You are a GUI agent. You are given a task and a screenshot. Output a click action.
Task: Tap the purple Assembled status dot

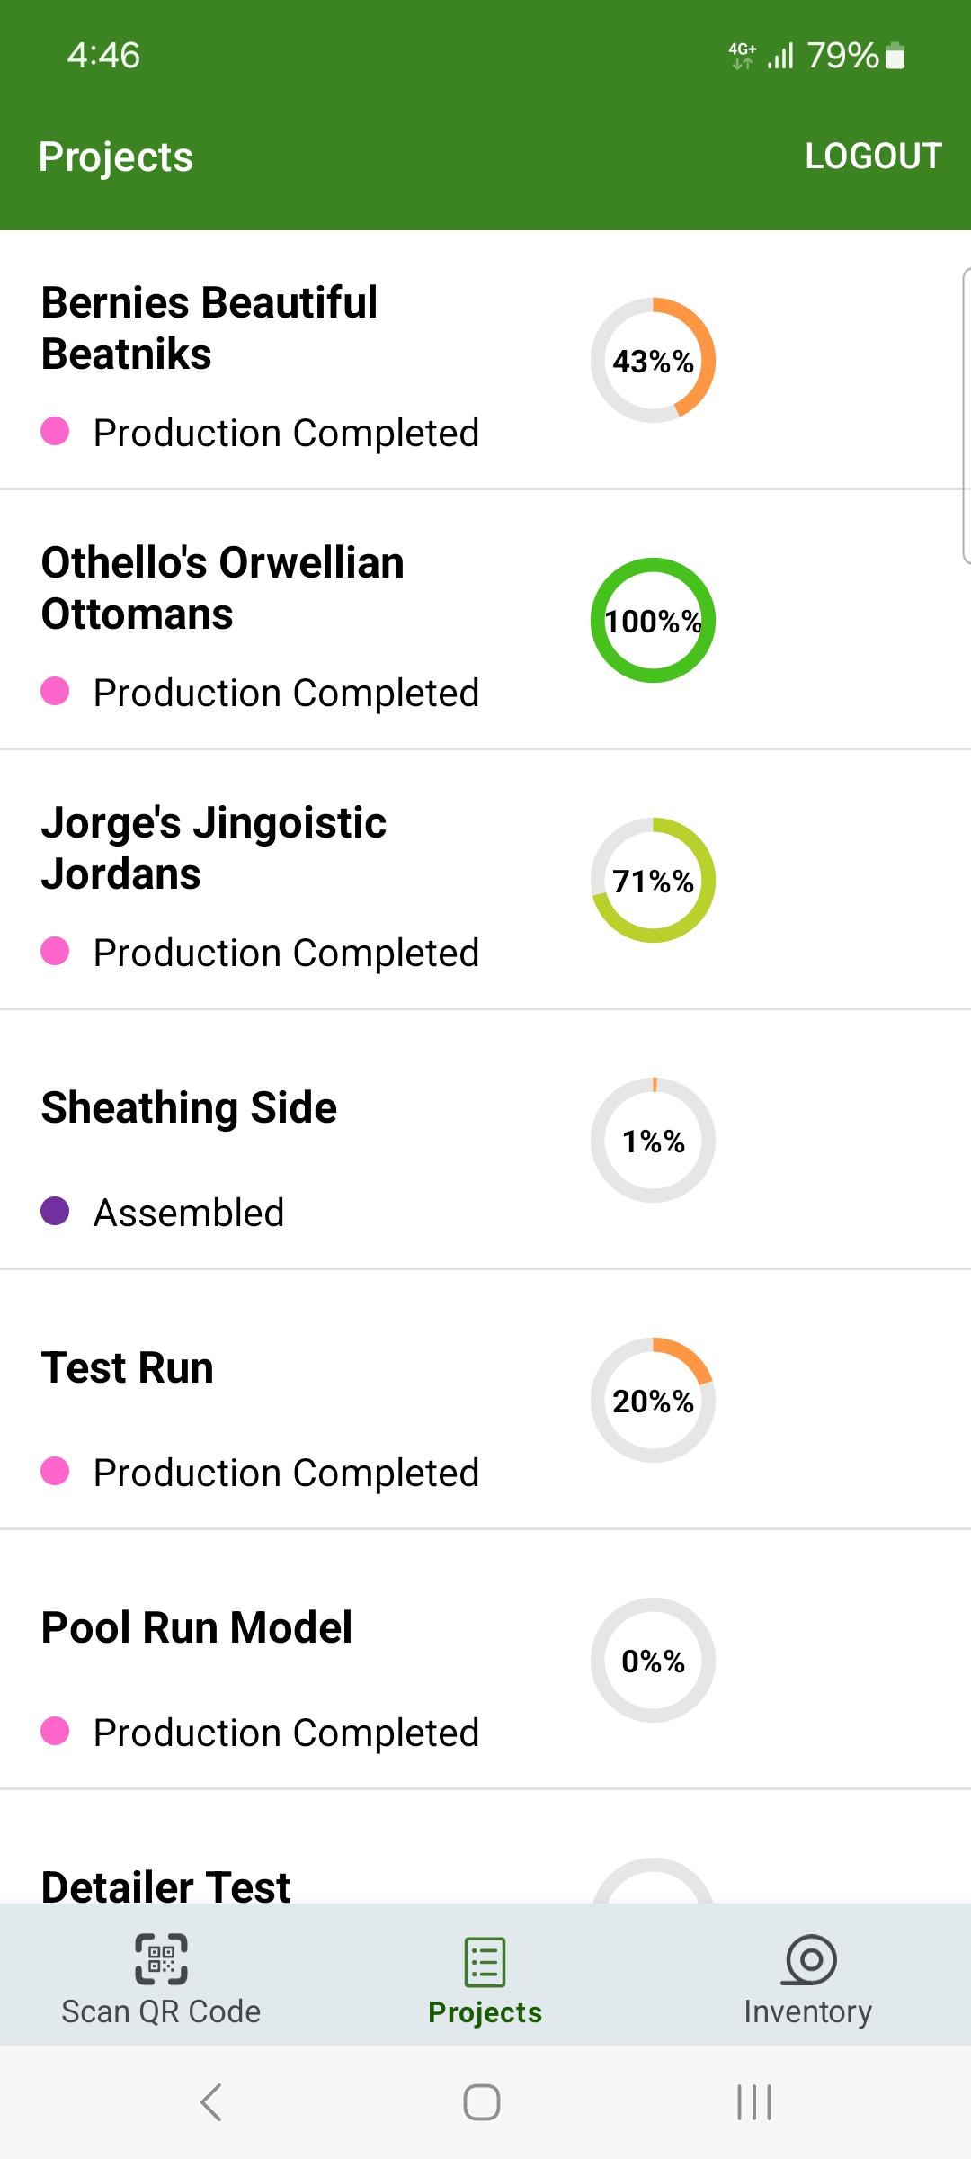55,1211
